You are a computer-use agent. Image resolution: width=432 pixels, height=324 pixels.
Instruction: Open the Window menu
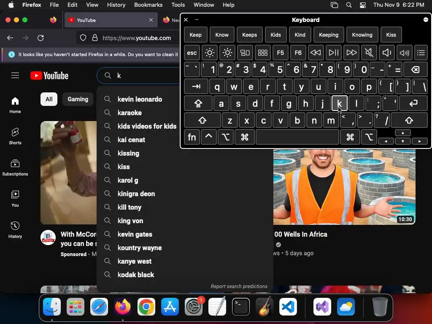[x=204, y=5]
